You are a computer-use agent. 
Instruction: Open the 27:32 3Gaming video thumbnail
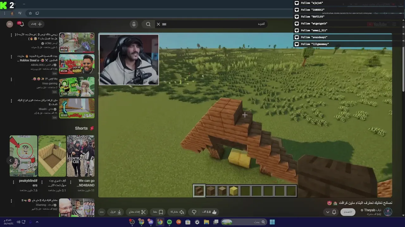(x=77, y=207)
